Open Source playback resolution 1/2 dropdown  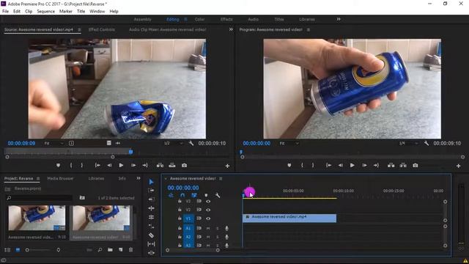click(x=174, y=144)
